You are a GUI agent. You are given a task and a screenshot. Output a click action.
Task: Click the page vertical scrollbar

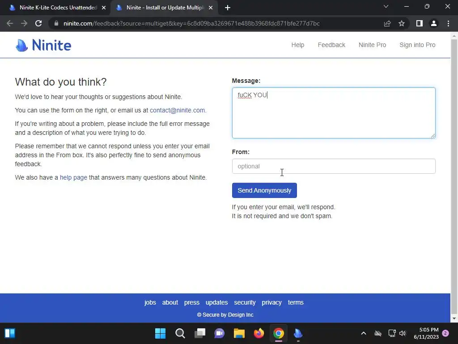pyautogui.click(x=454, y=176)
